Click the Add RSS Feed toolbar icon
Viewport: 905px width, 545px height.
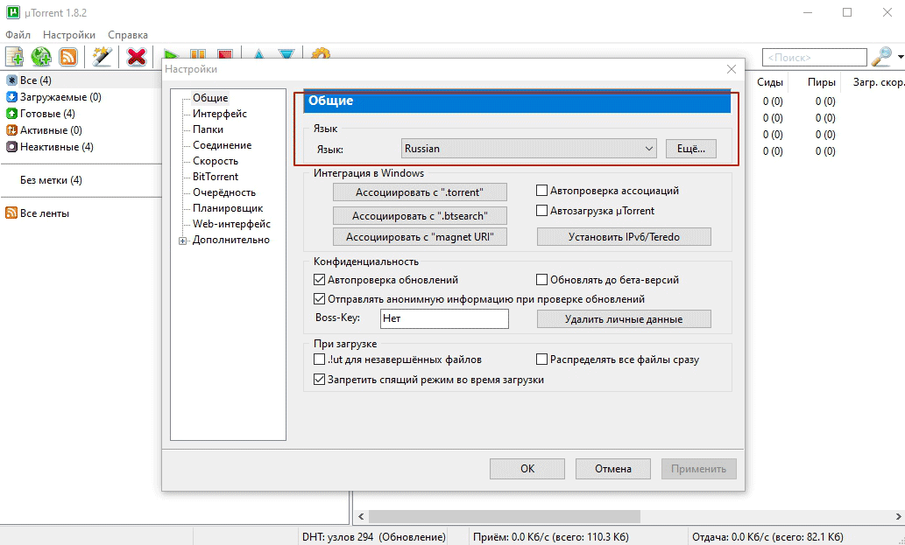point(68,57)
